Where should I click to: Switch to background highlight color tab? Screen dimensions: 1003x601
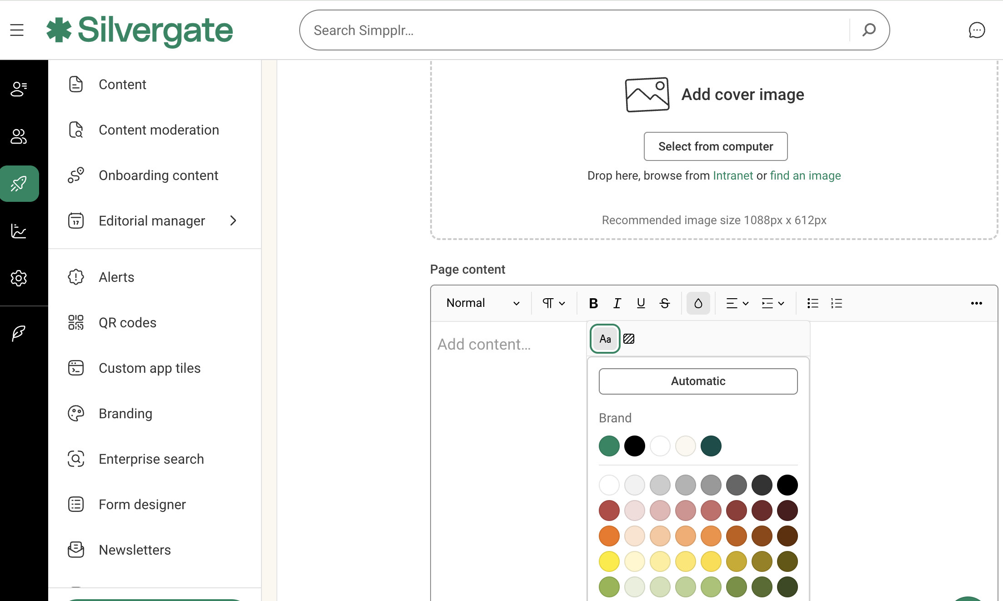point(629,339)
